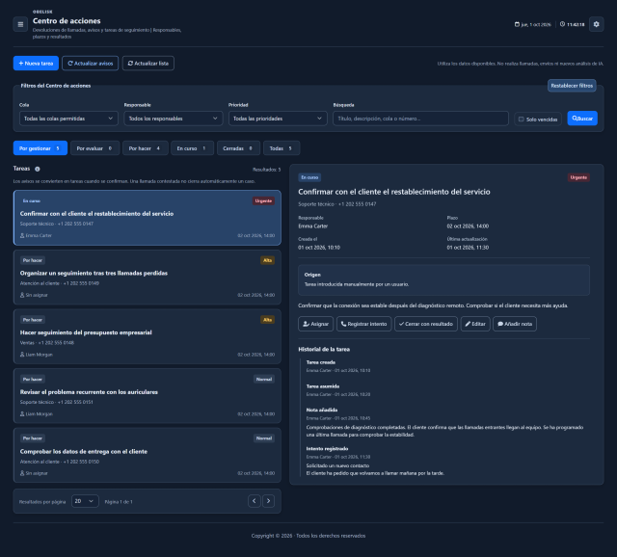Go to previous page with left arrow
Screen dimensions: 617x557
click(255, 501)
